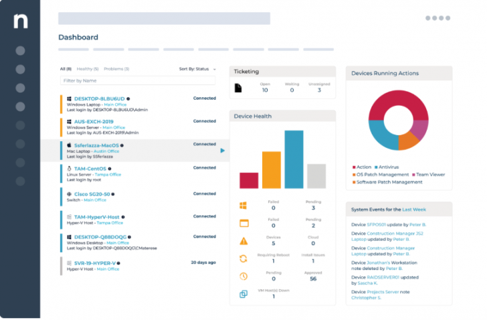Click the blue bar in Device Health chart
This screenshot has height=320, width=487.
294,159
